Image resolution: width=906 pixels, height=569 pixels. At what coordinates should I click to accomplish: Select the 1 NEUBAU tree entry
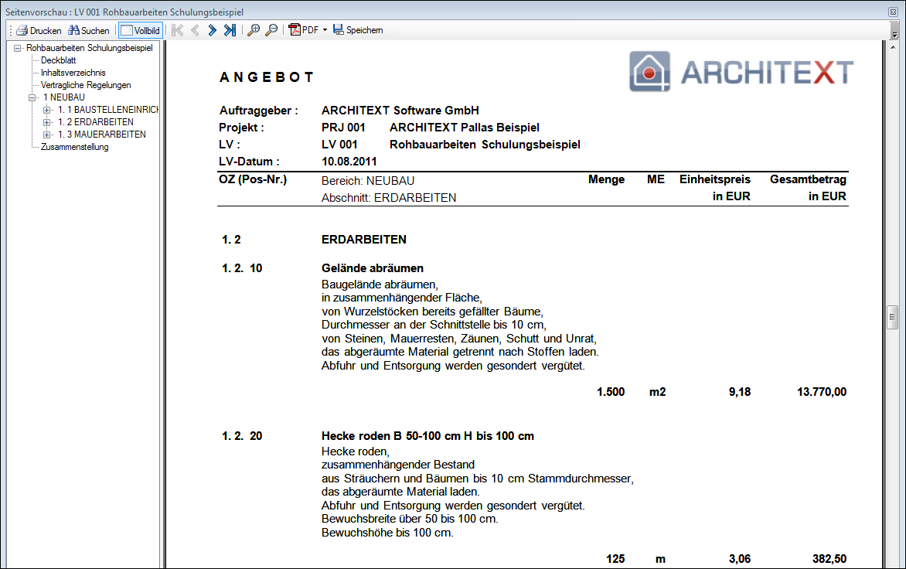[64, 97]
